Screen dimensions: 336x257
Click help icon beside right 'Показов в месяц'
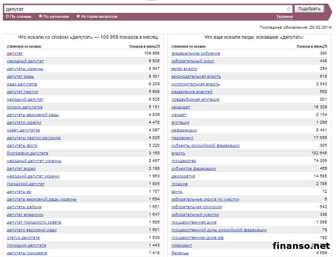[325, 46]
